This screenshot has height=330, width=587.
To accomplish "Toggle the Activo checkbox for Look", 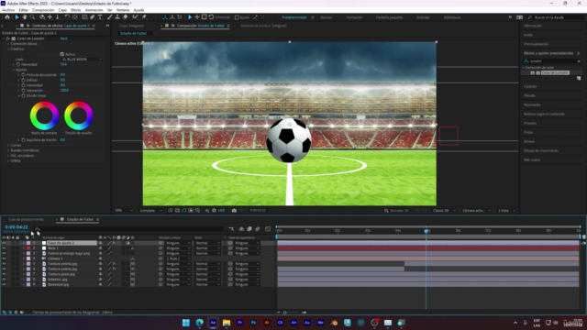I will [x=62, y=54].
